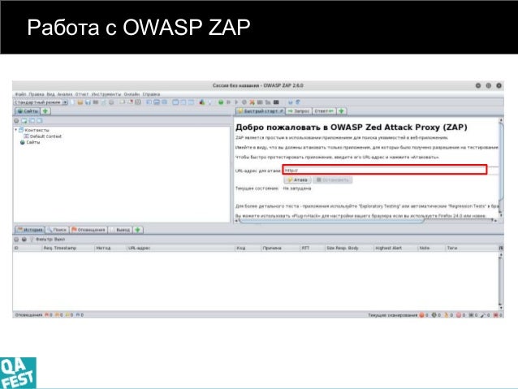Click the Метод column header
The width and height of the screenshot is (518, 389).
(x=110, y=248)
